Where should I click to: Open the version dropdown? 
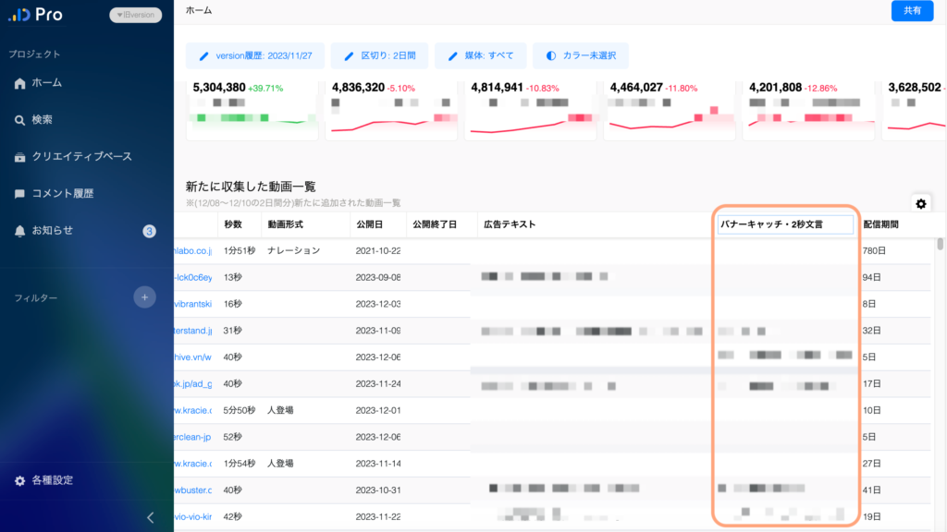(x=136, y=15)
